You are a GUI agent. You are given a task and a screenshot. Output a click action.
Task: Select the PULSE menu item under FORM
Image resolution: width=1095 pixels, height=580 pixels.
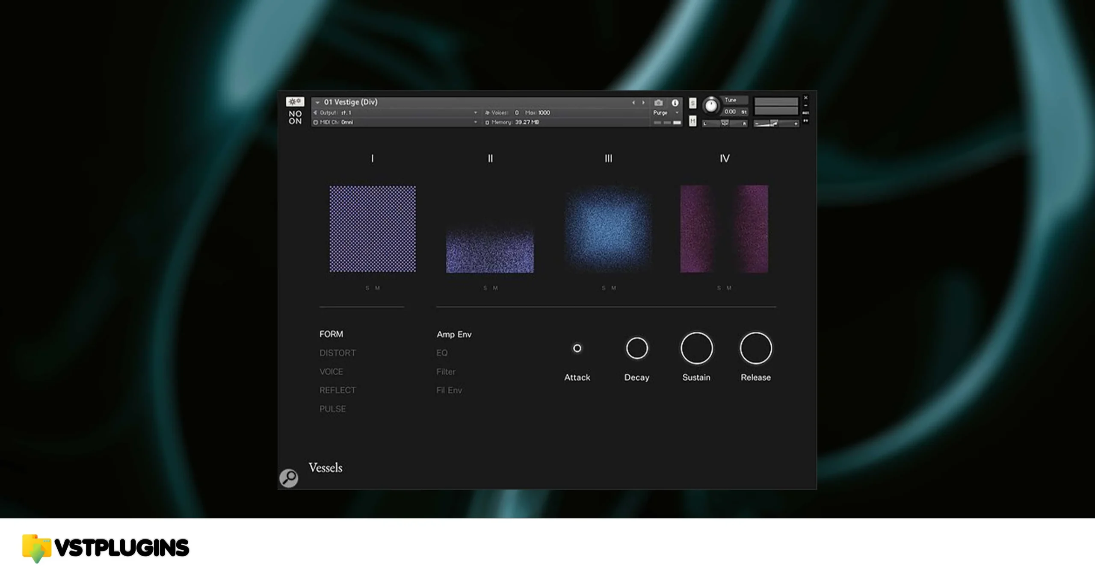(x=332, y=408)
